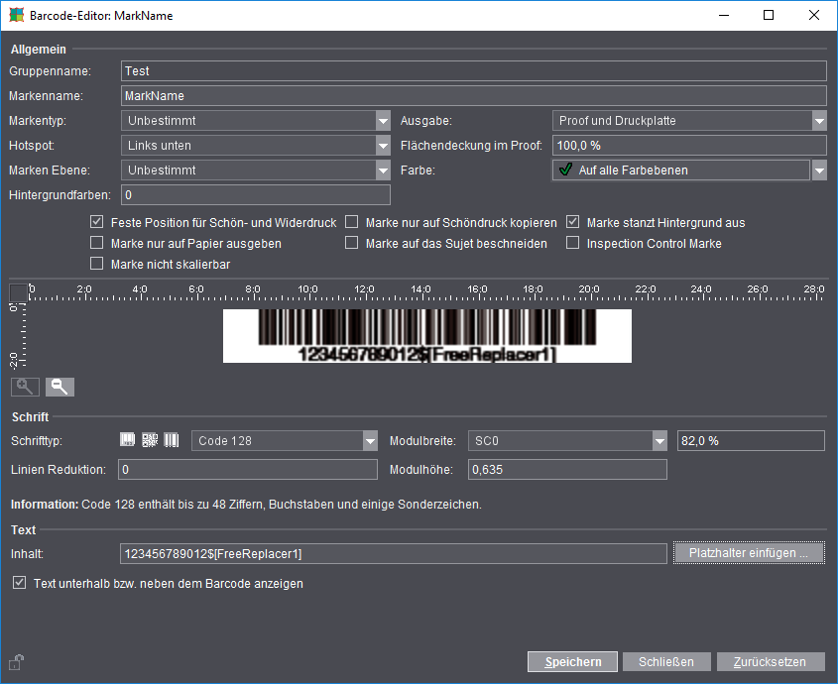Select the vertical bars symbology icon
The height and width of the screenshot is (684, 838).
tap(170, 439)
